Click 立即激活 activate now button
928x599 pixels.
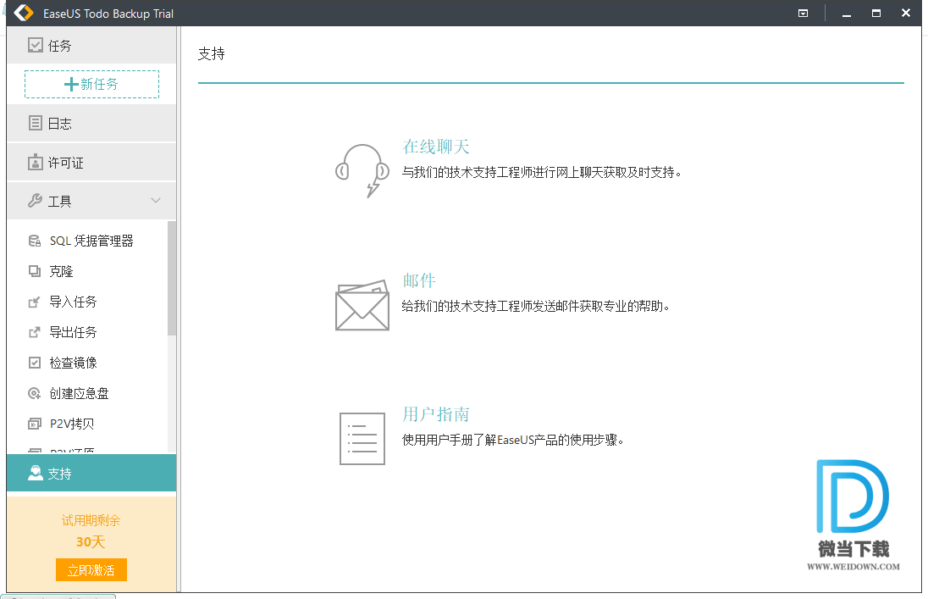tap(91, 570)
